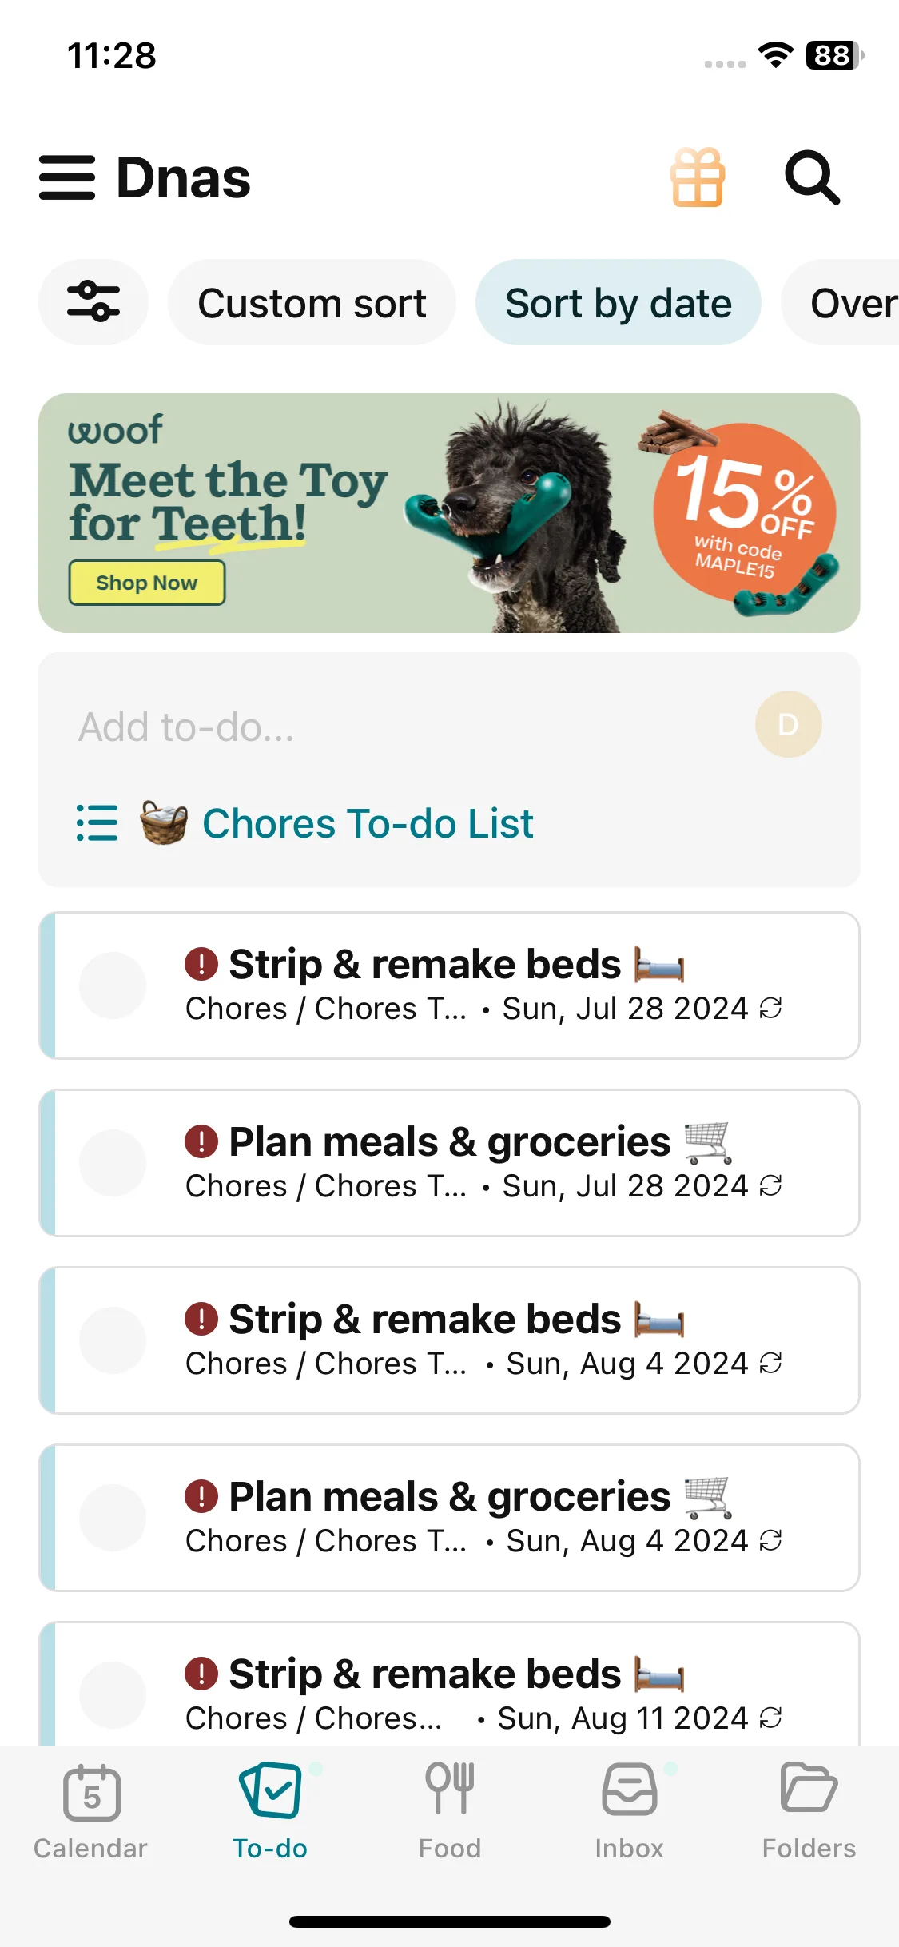Open search with the magnifier icon
Viewport: 899px width, 1947px height.
point(812,177)
